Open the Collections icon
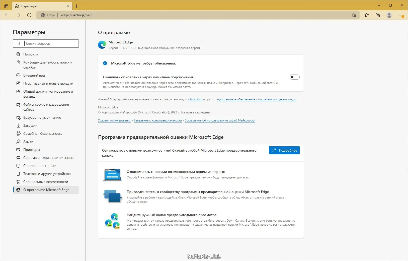Viewport: 408px width, 261px height. click(x=378, y=15)
